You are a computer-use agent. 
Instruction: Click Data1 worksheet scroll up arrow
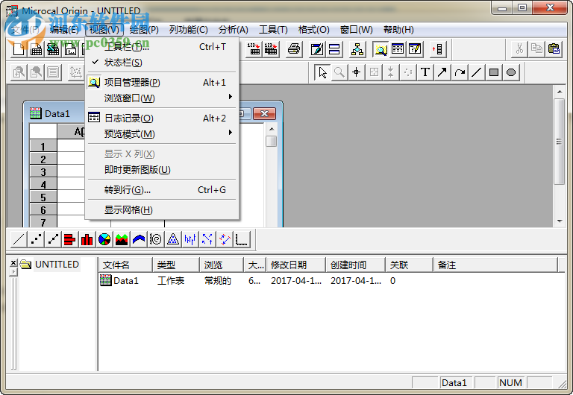coord(272,129)
